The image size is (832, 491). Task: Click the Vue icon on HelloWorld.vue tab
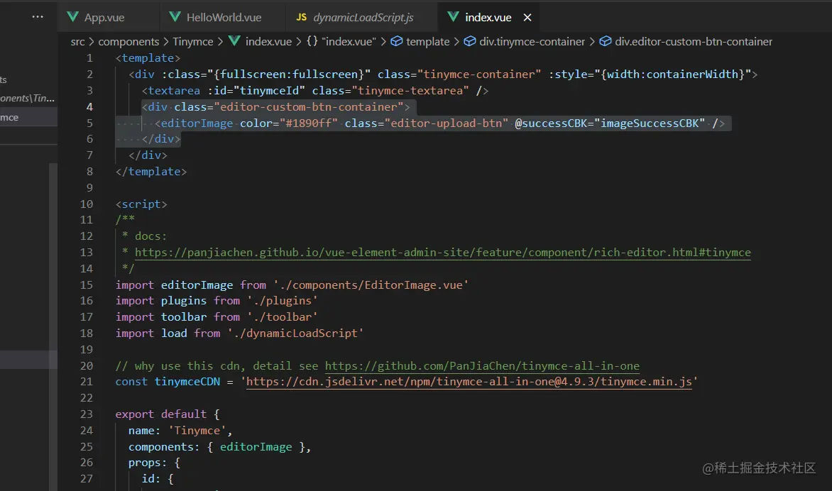(x=175, y=17)
